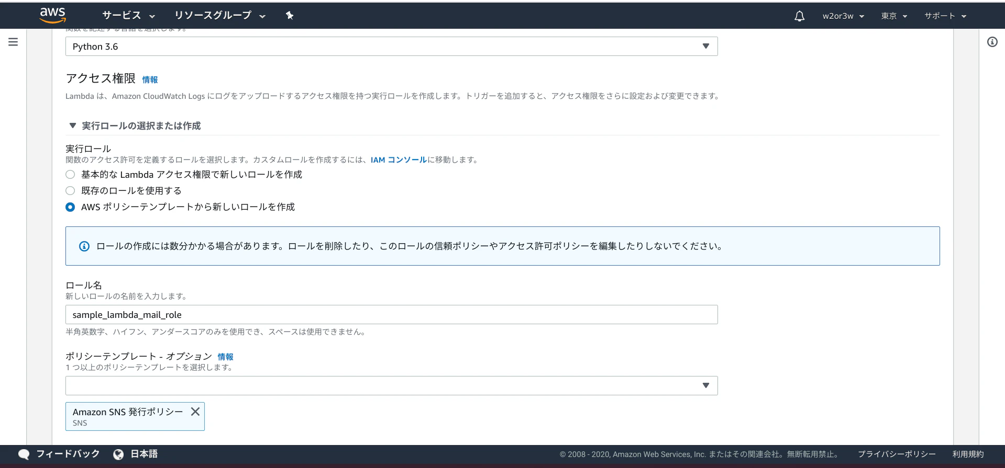Click the feedback speech bubble icon
Screen dimensions: 1005x468
(x=24, y=454)
